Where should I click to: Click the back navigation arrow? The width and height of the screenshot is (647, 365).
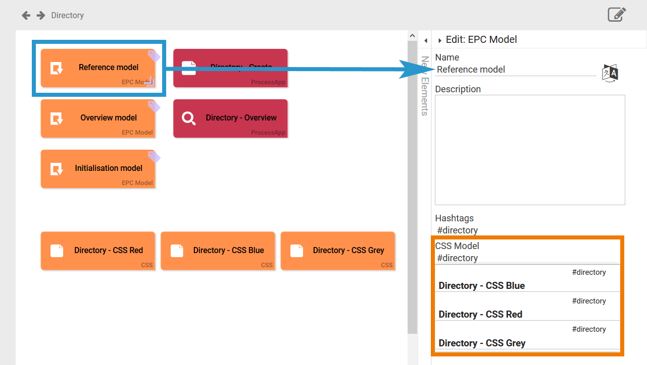tap(25, 15)
